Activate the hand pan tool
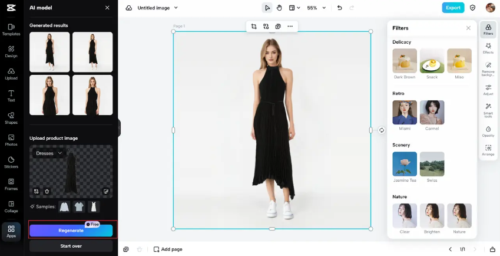The image size is (500, 256). click(x=279, y=8)
